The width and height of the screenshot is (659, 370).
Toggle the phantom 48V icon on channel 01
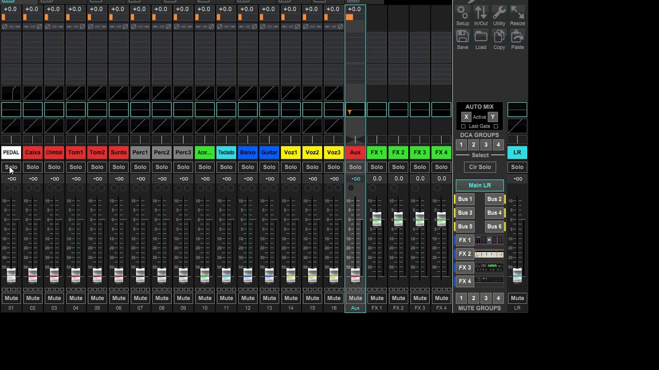click(x=11, y=27)
